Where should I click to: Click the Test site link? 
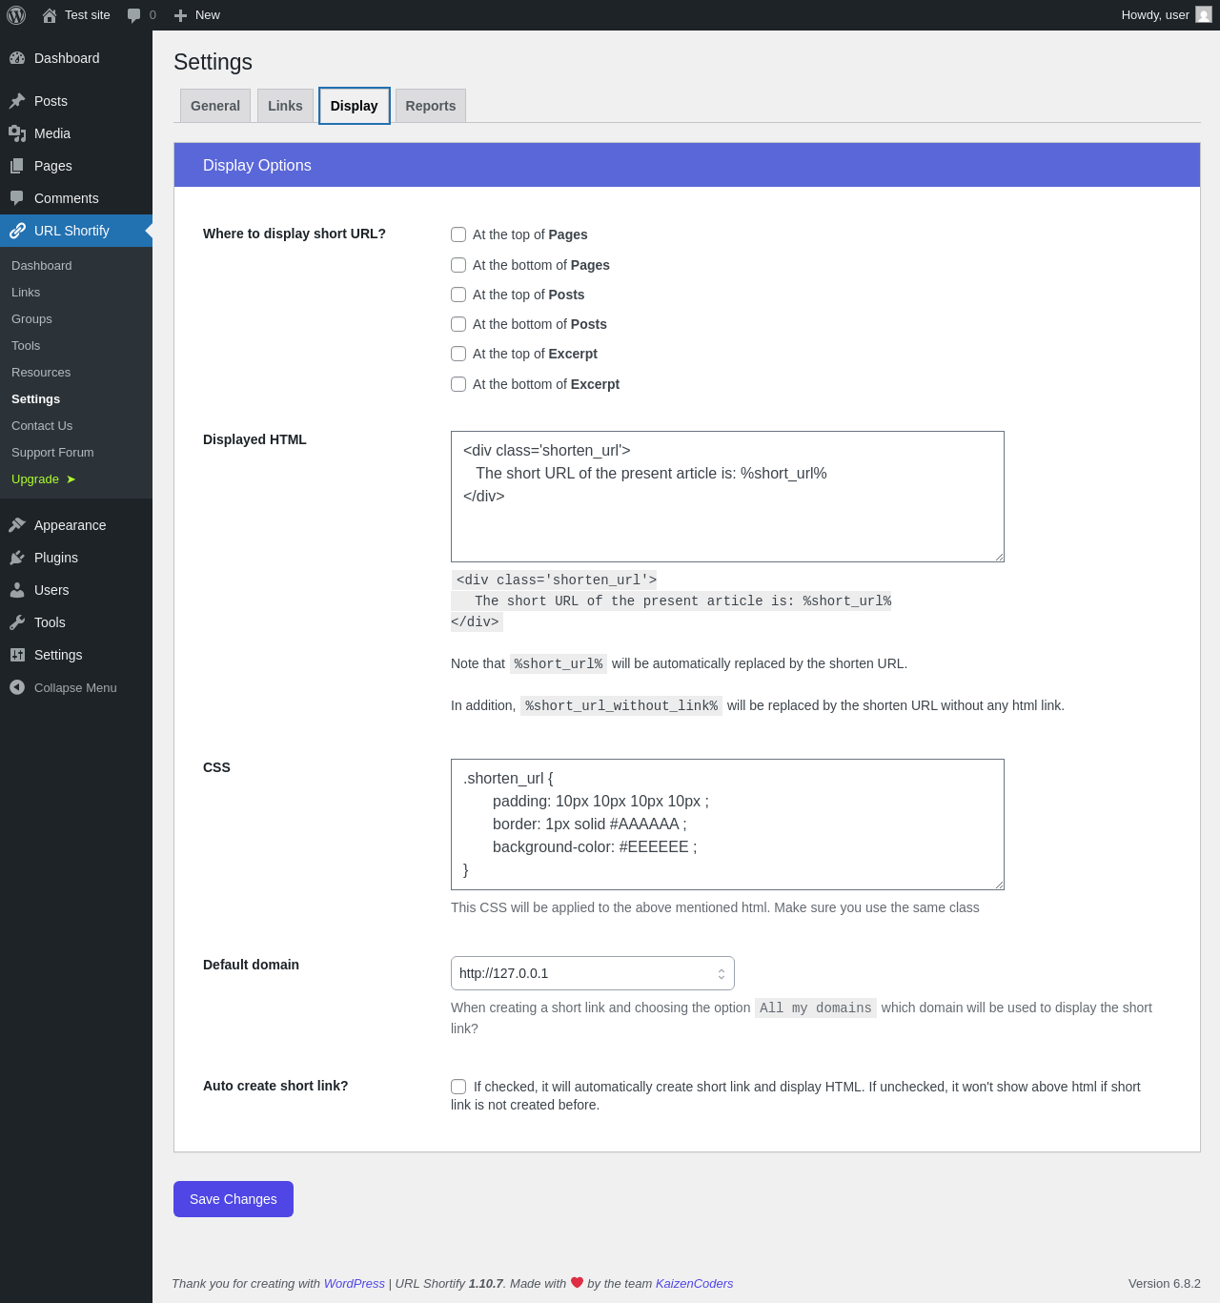pos(76,15)
